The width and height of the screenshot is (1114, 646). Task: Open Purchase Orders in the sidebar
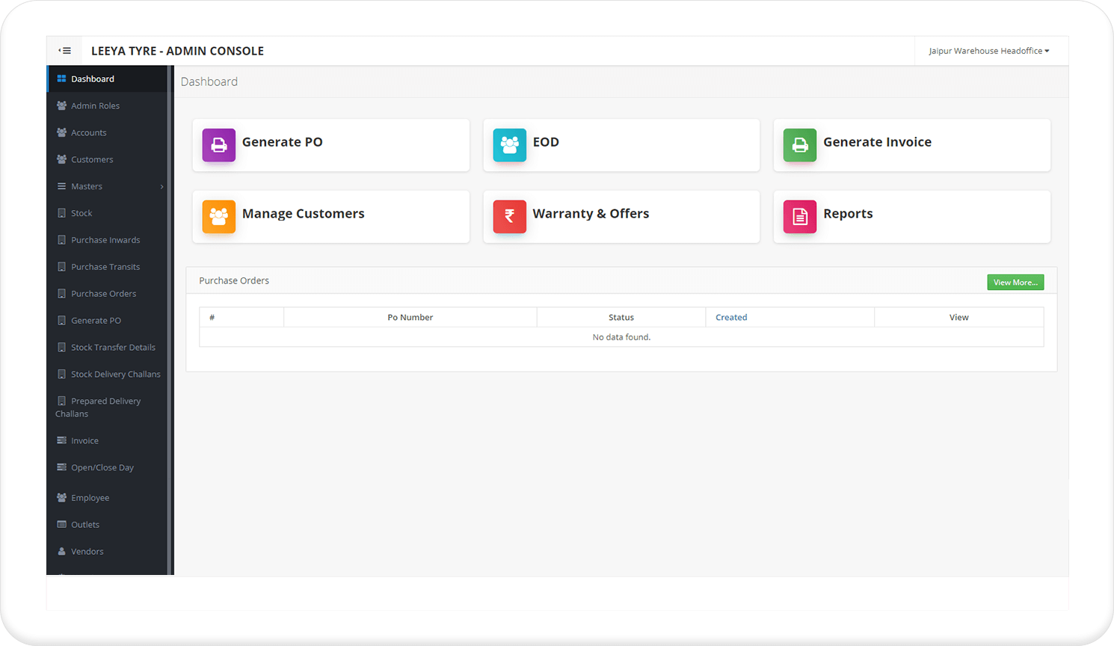point(108,294)
